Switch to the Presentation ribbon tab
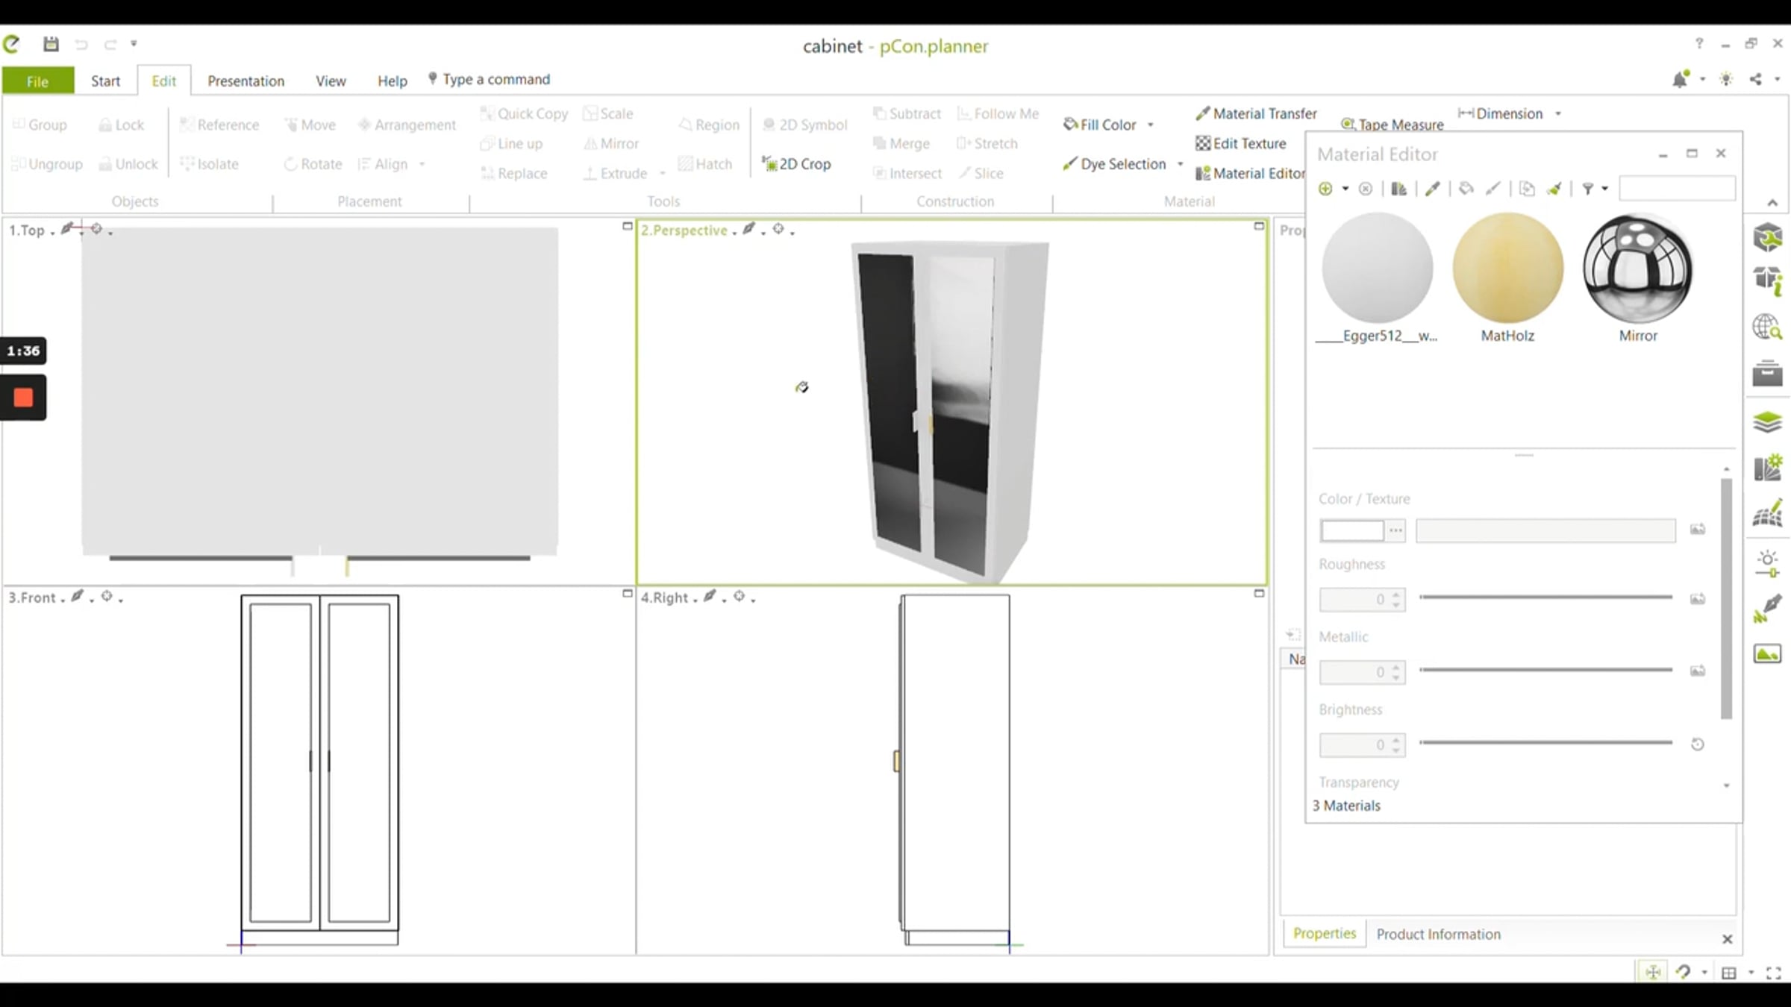This screenshot has height=1007, width=1791. pos(246,81)
